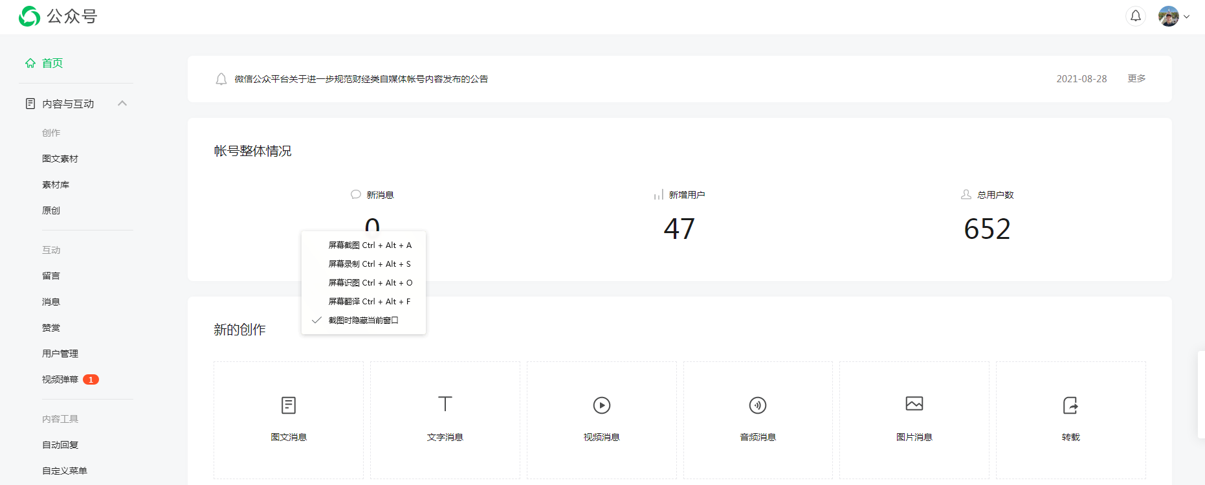Click the announcement bell icon
This screenshot has width=1205, height=485.
221,79
